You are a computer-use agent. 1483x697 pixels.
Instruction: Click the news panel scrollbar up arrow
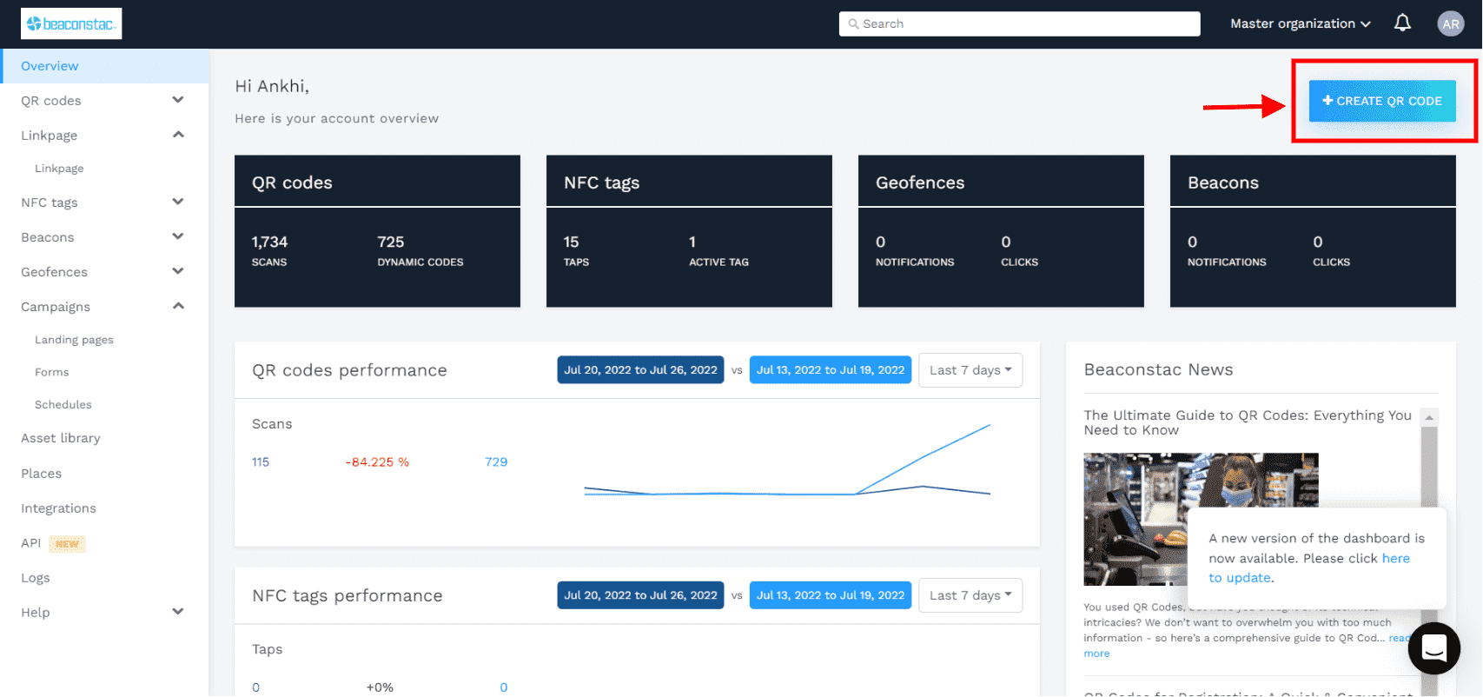click(1429, 417)
